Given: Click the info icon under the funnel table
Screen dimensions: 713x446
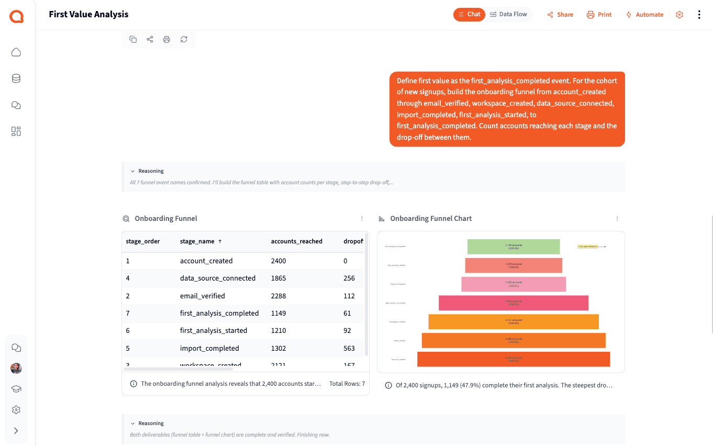Looking at the screenshot, I should coord(133,384).
